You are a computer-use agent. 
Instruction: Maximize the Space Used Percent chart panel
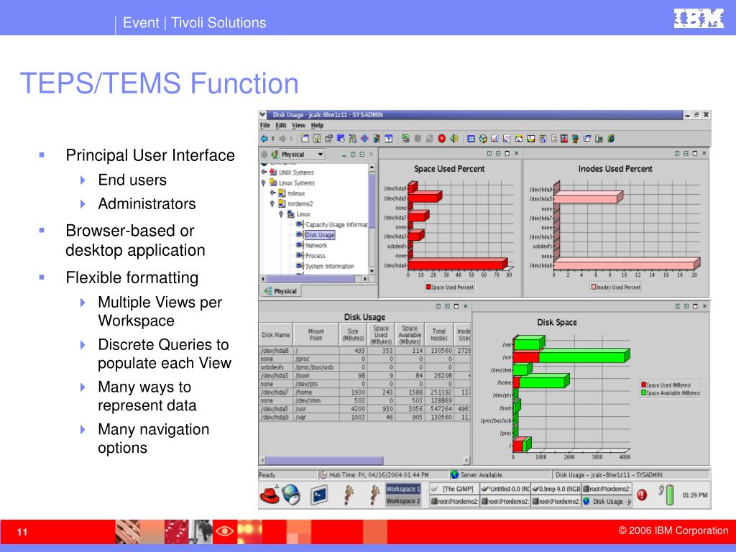[507, 154]
